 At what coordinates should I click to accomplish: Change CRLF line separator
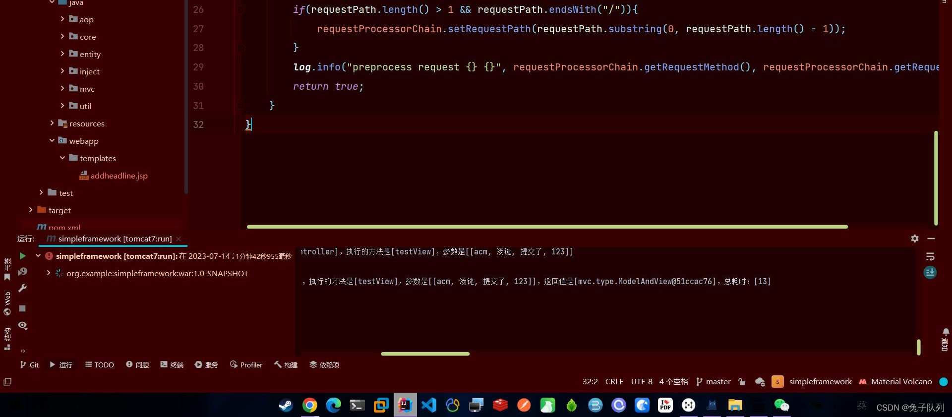point(614,381)
